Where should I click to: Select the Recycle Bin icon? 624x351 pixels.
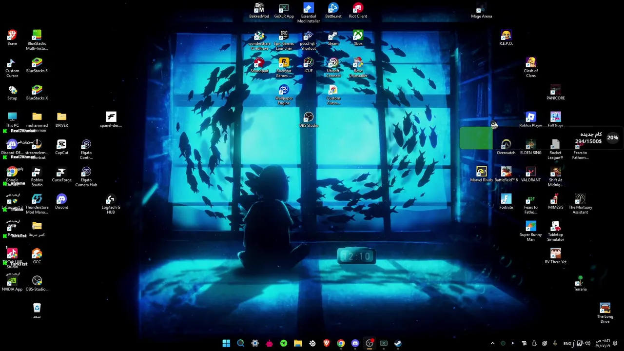(x=37, y=311)
